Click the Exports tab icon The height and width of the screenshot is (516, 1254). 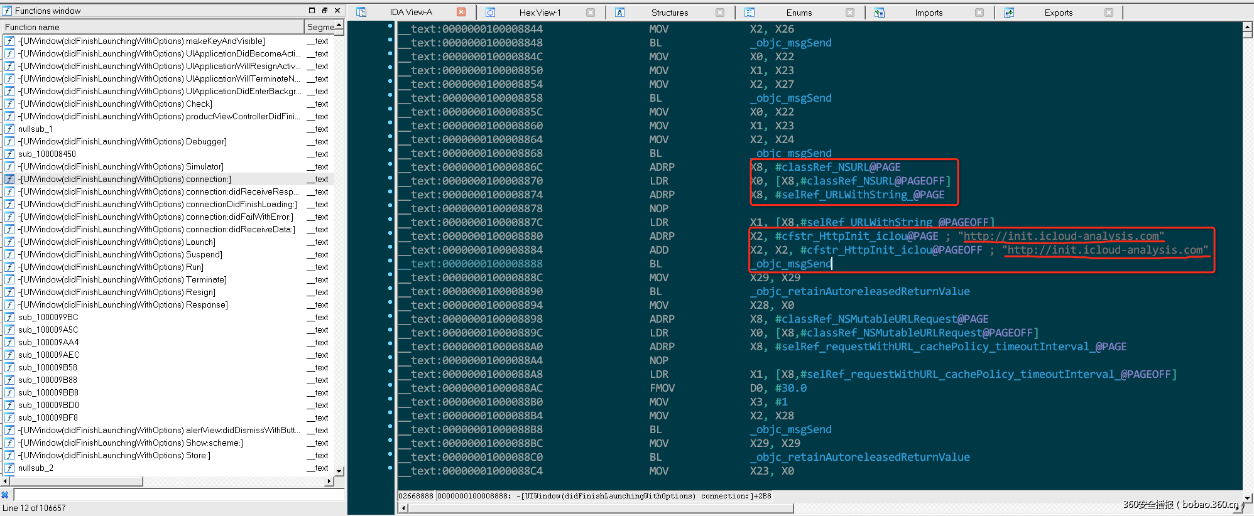click(1009, 12)
